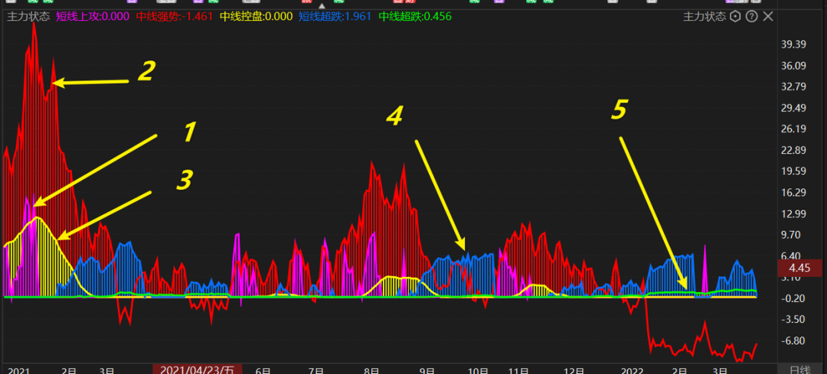The height and width of the screenshot is (374, 827).
Task: Click the yellow annotation number 4
Action: point(394,116)
